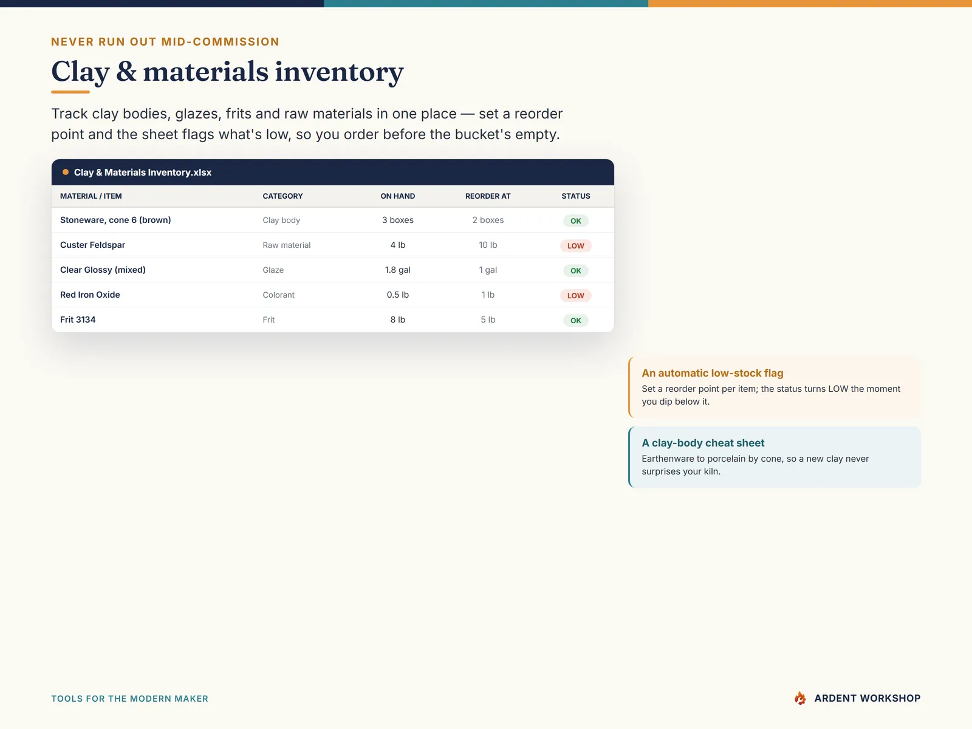Click the orange dot in spreadsheet title bar

tap(66, 172)
